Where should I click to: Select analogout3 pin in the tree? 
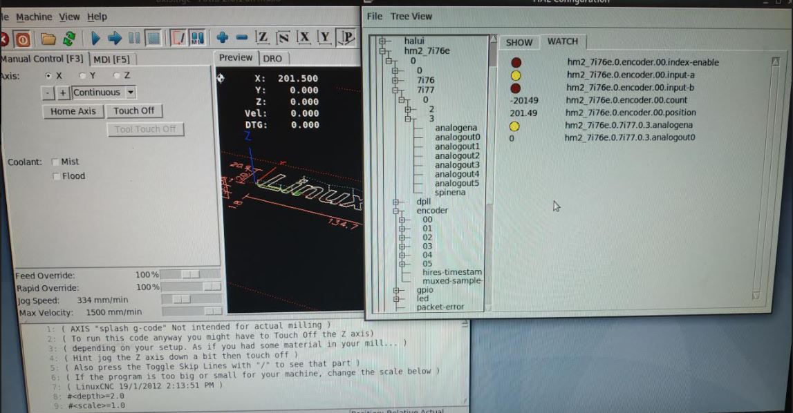pyautogui.click(x=457, y=165)
